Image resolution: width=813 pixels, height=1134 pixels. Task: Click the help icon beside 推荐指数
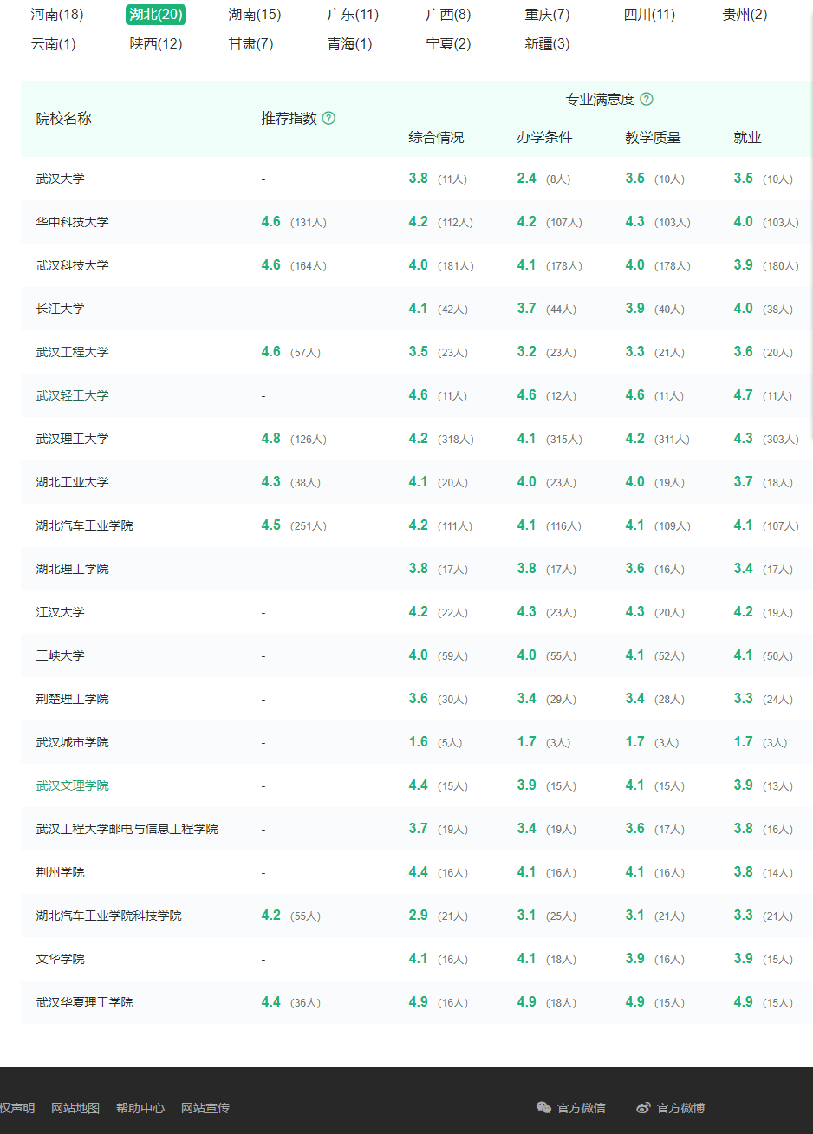pyautogui.click(x=328, y=119)
